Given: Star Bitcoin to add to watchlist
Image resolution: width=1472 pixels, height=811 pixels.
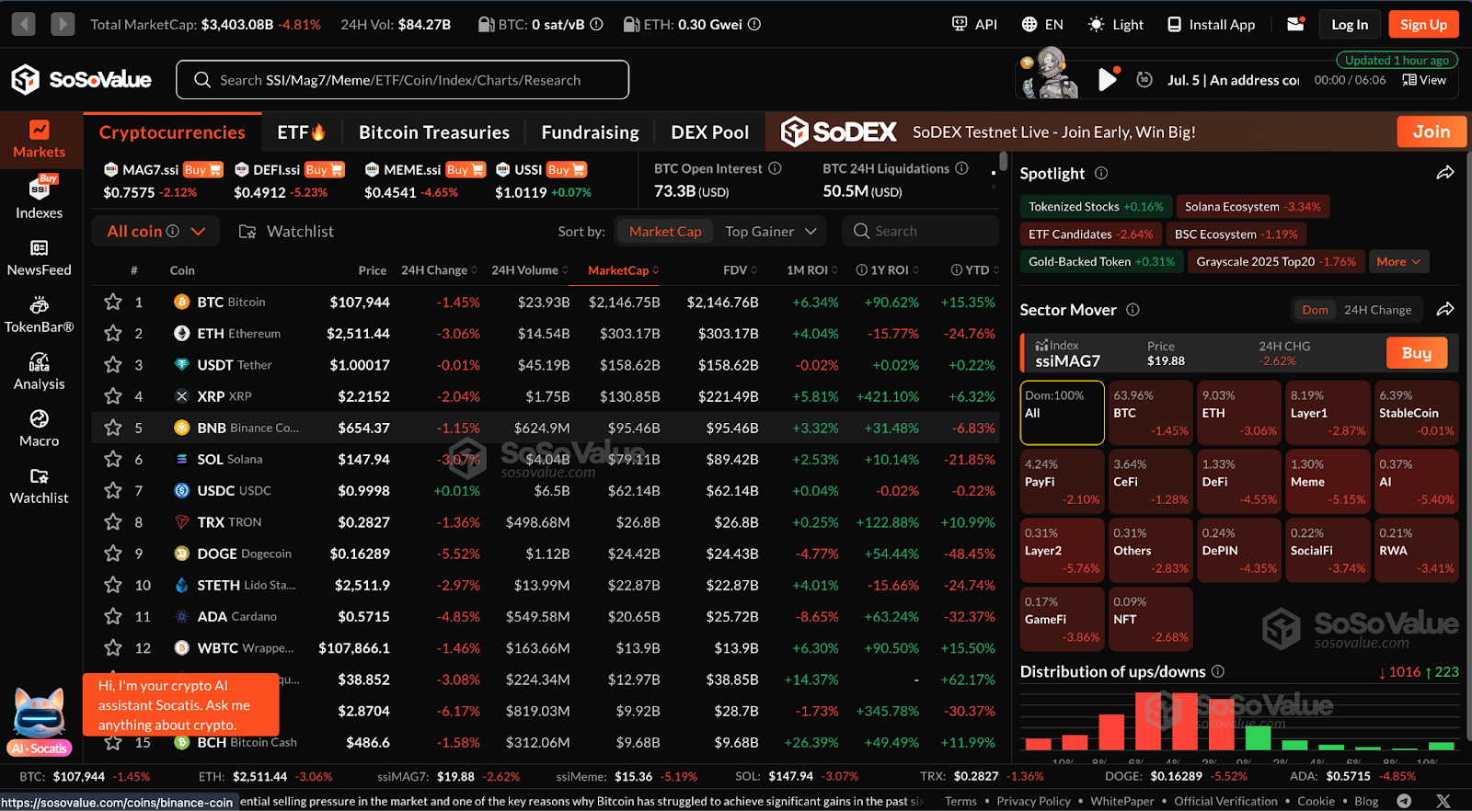Looking at the screenshot, I should pyautogui.click(x=113, y=302).
